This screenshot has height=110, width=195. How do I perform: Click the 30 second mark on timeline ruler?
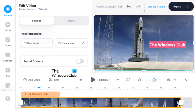[105, 88]
